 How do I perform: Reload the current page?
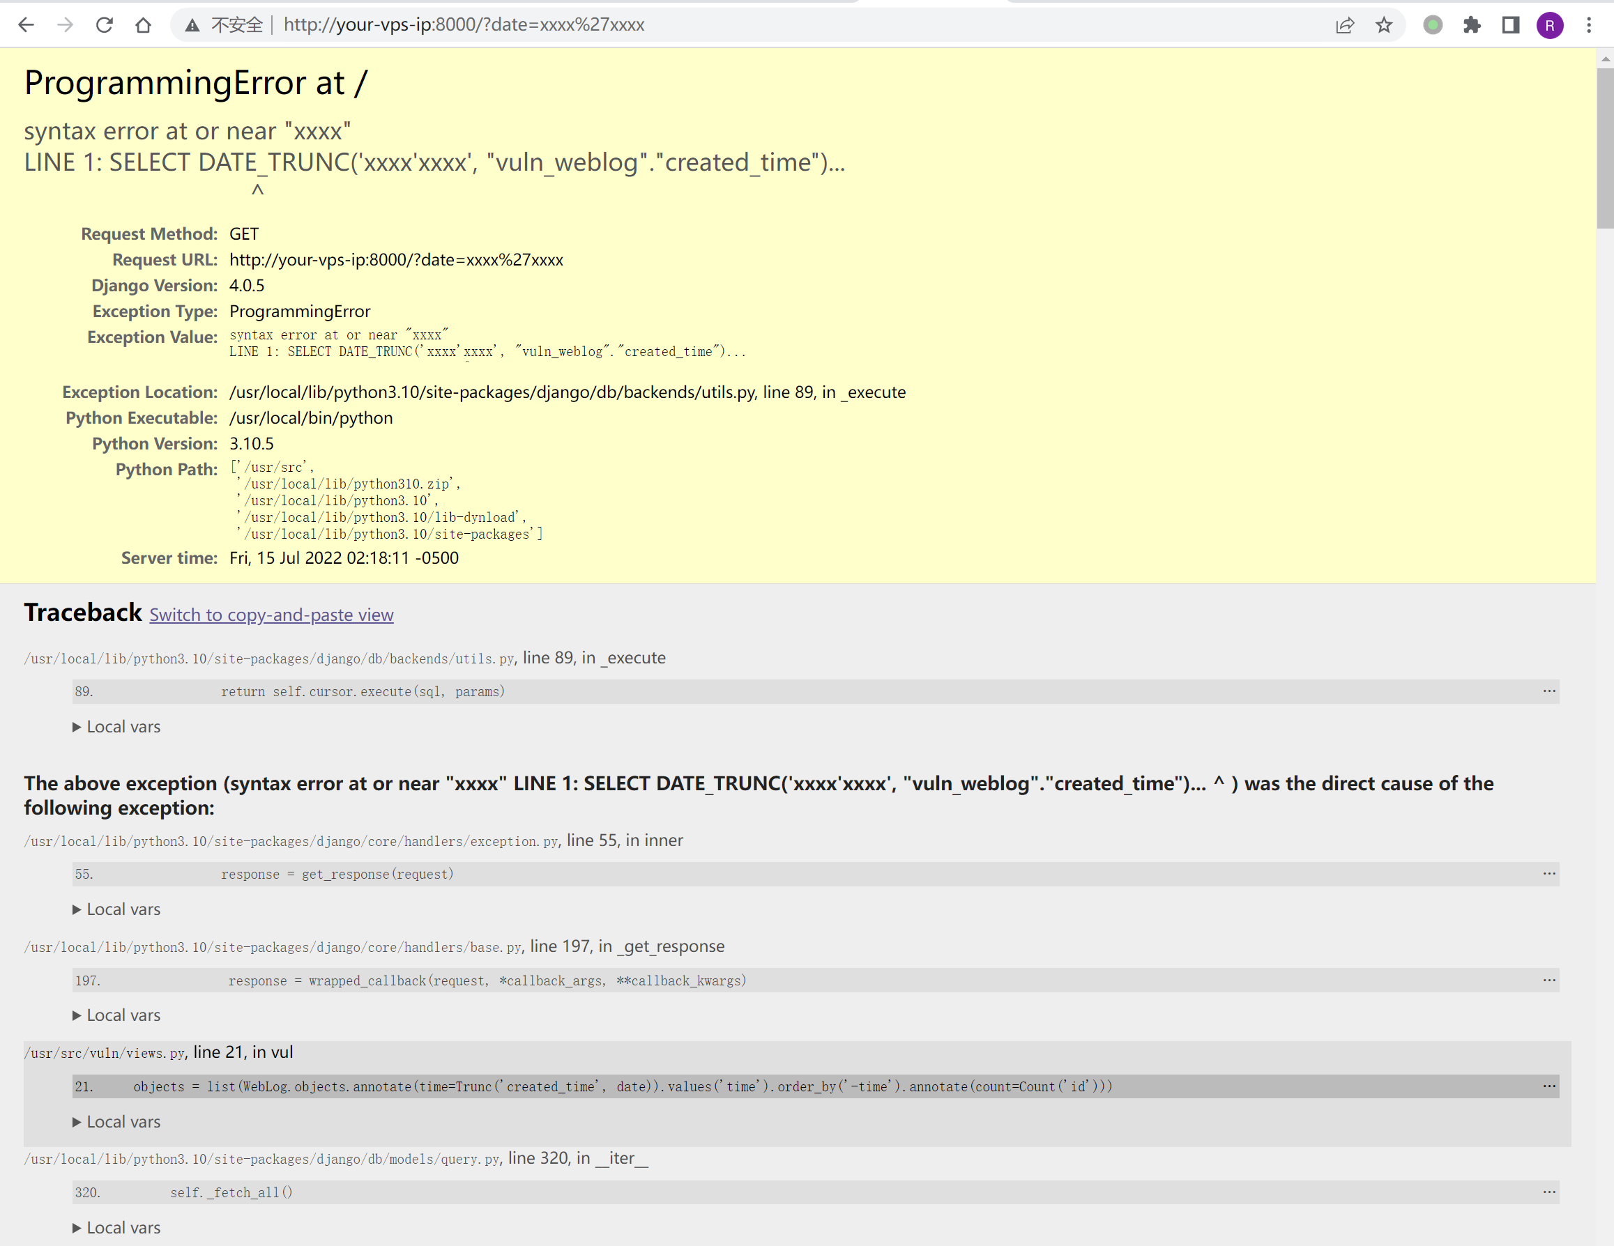click(104, 25)
